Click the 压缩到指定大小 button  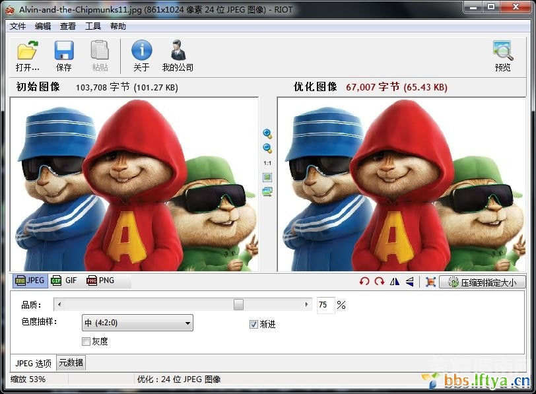483,282
